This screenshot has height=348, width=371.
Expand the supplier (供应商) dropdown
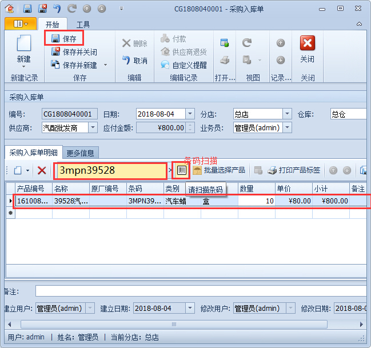coord(93,127)
